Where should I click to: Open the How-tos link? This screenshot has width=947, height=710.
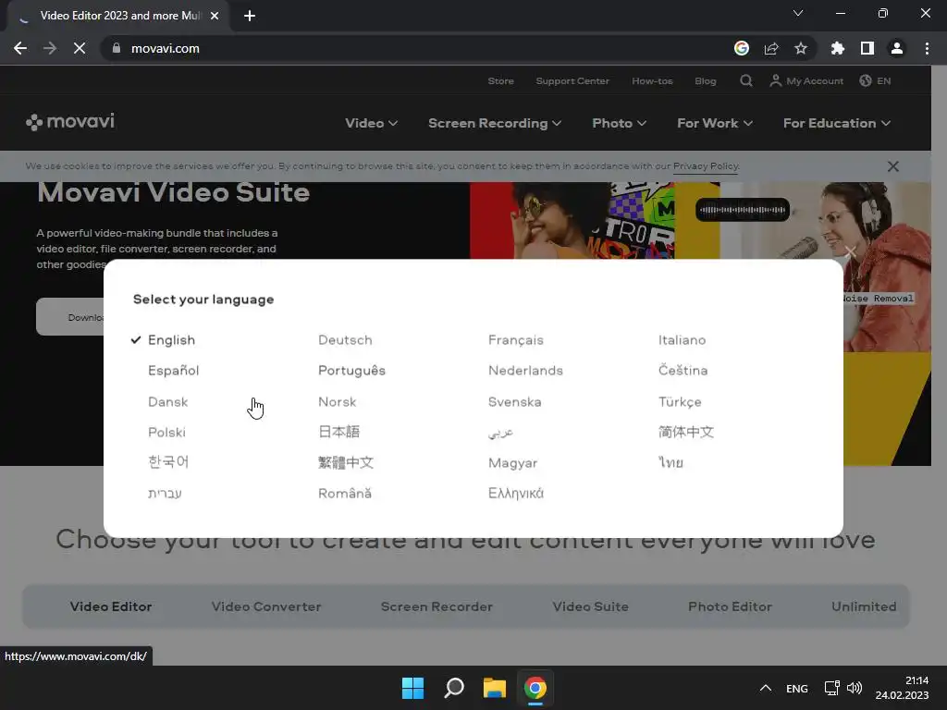coord(652,81)
